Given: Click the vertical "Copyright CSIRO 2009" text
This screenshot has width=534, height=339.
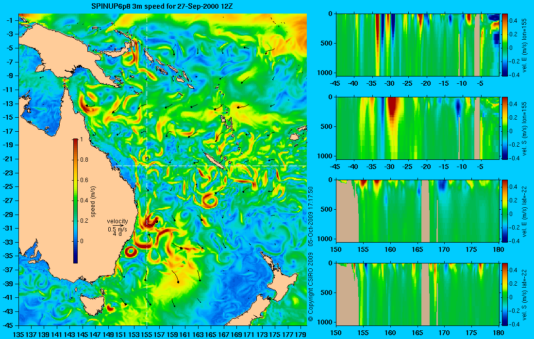Looking at the screenshot, I should (x=310, y=287).
